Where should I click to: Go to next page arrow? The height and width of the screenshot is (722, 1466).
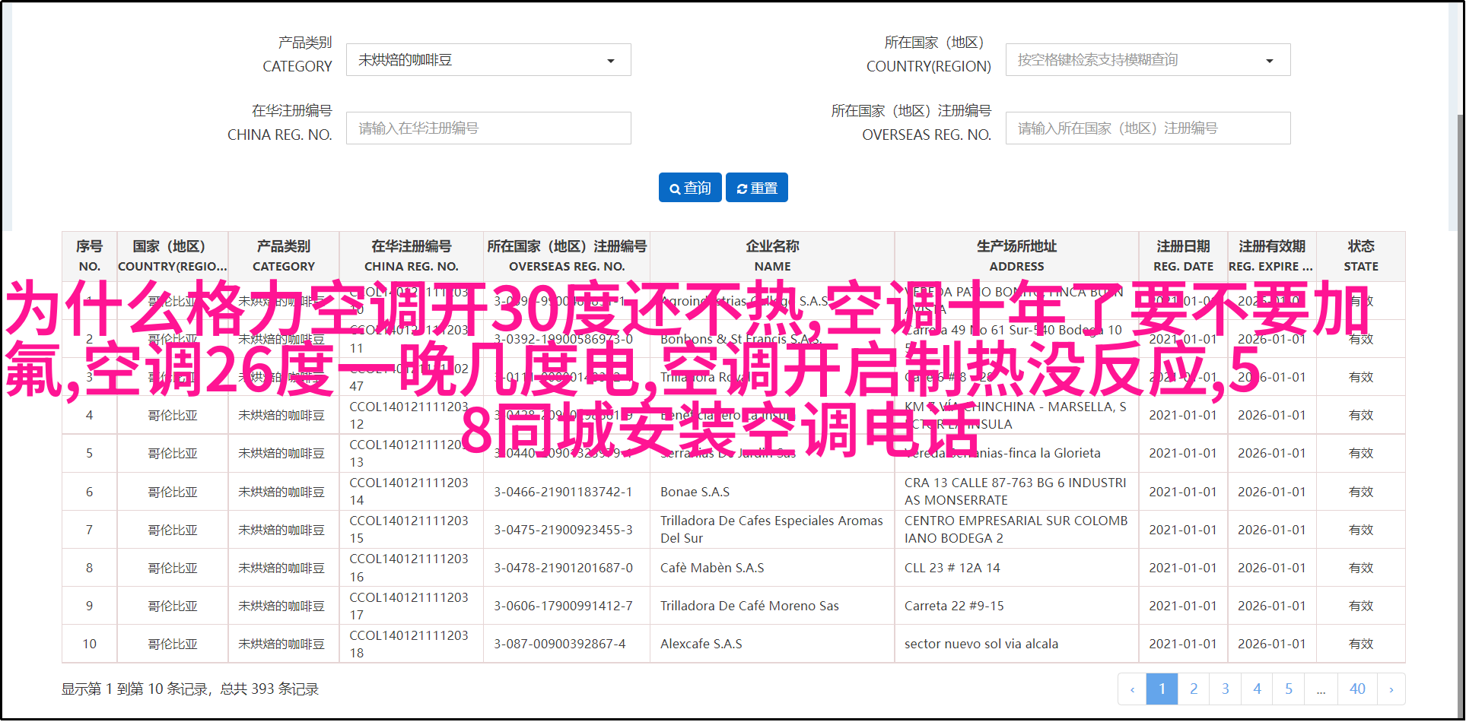[x=1391, y=689]
